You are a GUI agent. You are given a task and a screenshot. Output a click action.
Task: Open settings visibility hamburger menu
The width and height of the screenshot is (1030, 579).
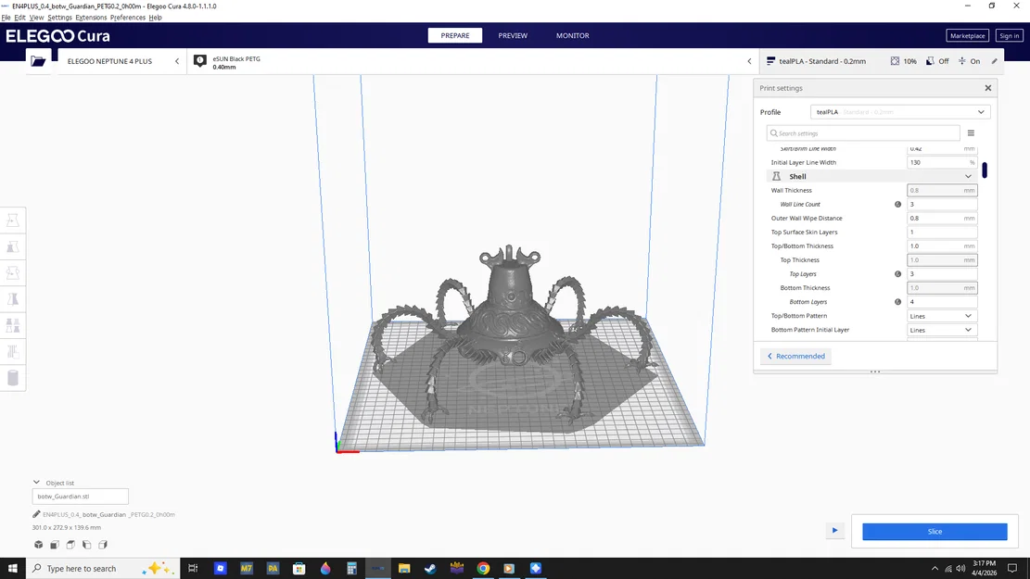coord(971,133)
